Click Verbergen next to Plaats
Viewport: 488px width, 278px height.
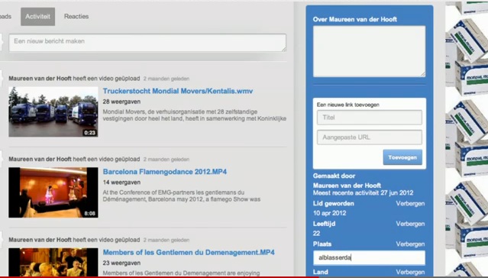click(410, 244)
